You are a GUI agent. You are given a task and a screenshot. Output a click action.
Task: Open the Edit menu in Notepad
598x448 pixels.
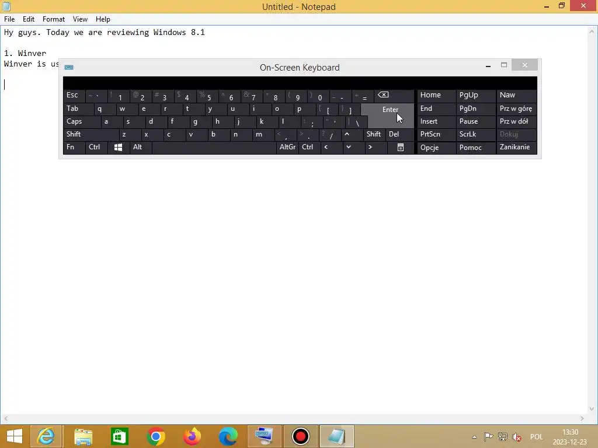tap(28, 19)
